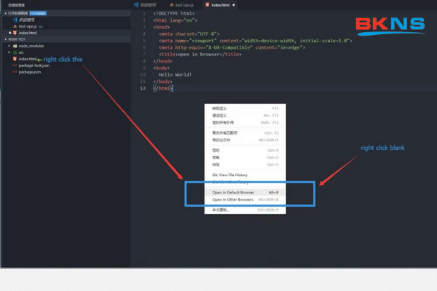437x291 pixels.
Task: Collapse the open editors section arrow
Action: (x=6, y=13)
